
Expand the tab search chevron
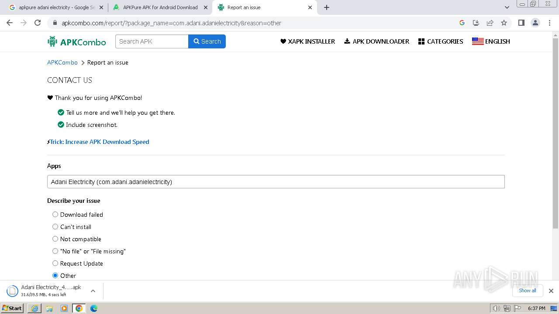(x=507, y=7)
